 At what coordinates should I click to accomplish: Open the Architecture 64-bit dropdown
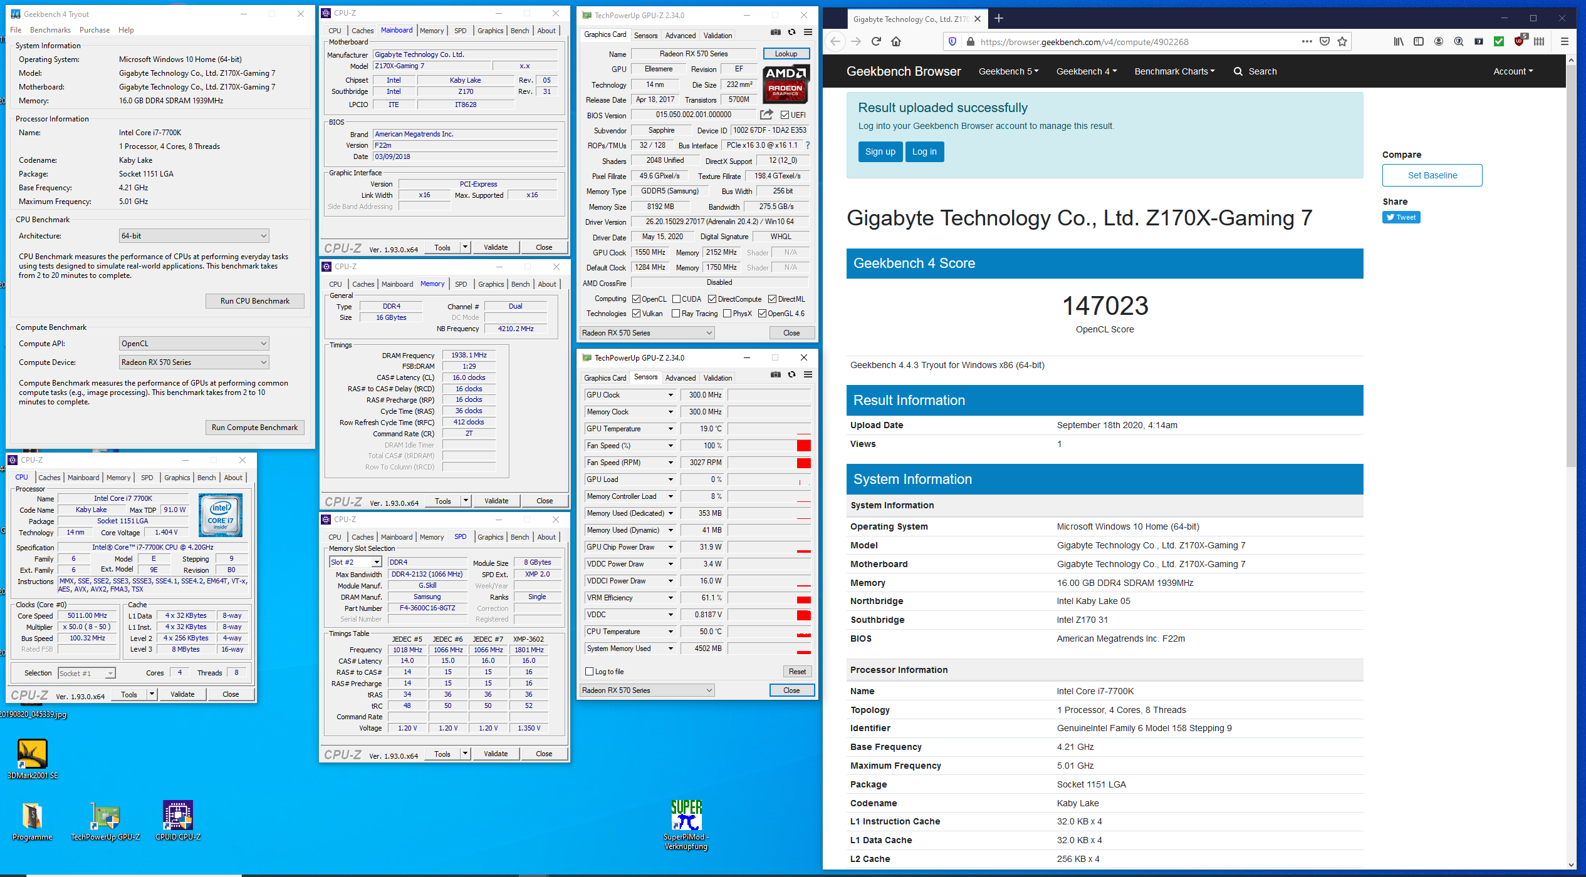coord(194,236)
